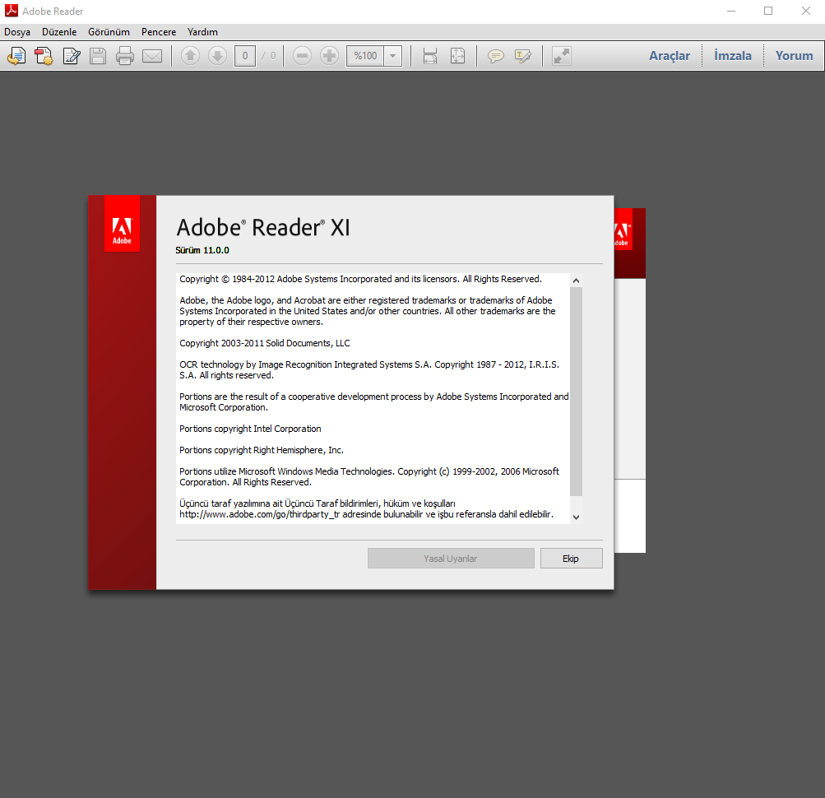Click "Portions copyright Right Hemisphere, Inc." line
The width and height of the screenshot is (825, 798).
[x=262, y=450]
